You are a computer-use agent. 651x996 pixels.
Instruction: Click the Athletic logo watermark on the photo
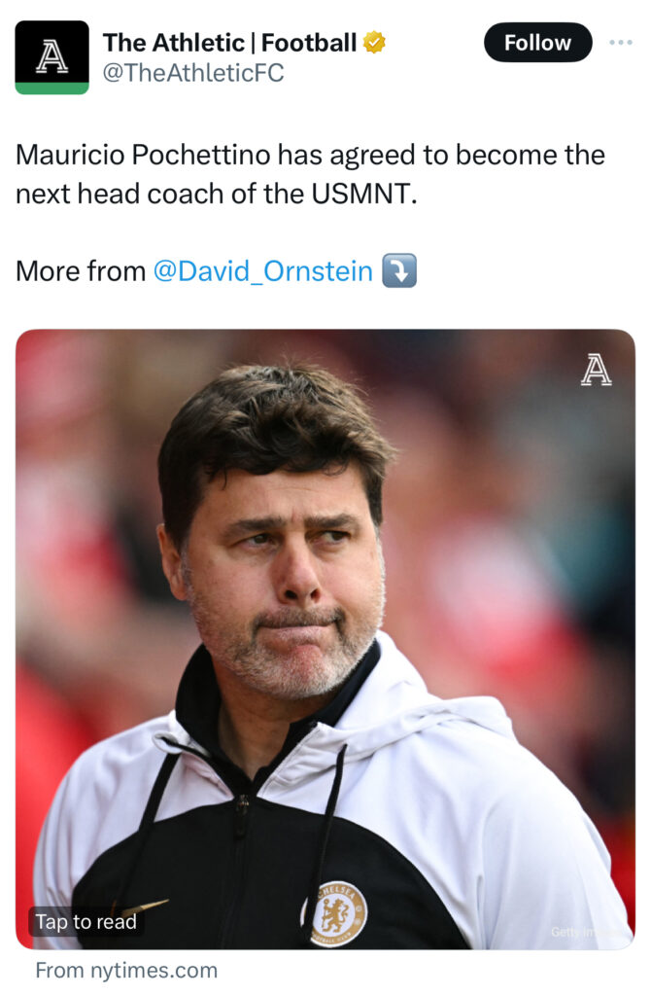coord(596,371)
